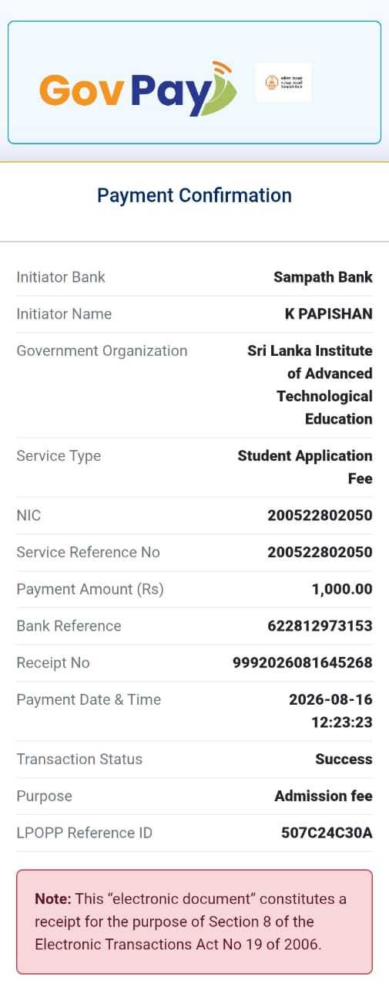The image size is (389, 988).
Task: Click the Payment Confirmation heading
Action: click(194, 195)
